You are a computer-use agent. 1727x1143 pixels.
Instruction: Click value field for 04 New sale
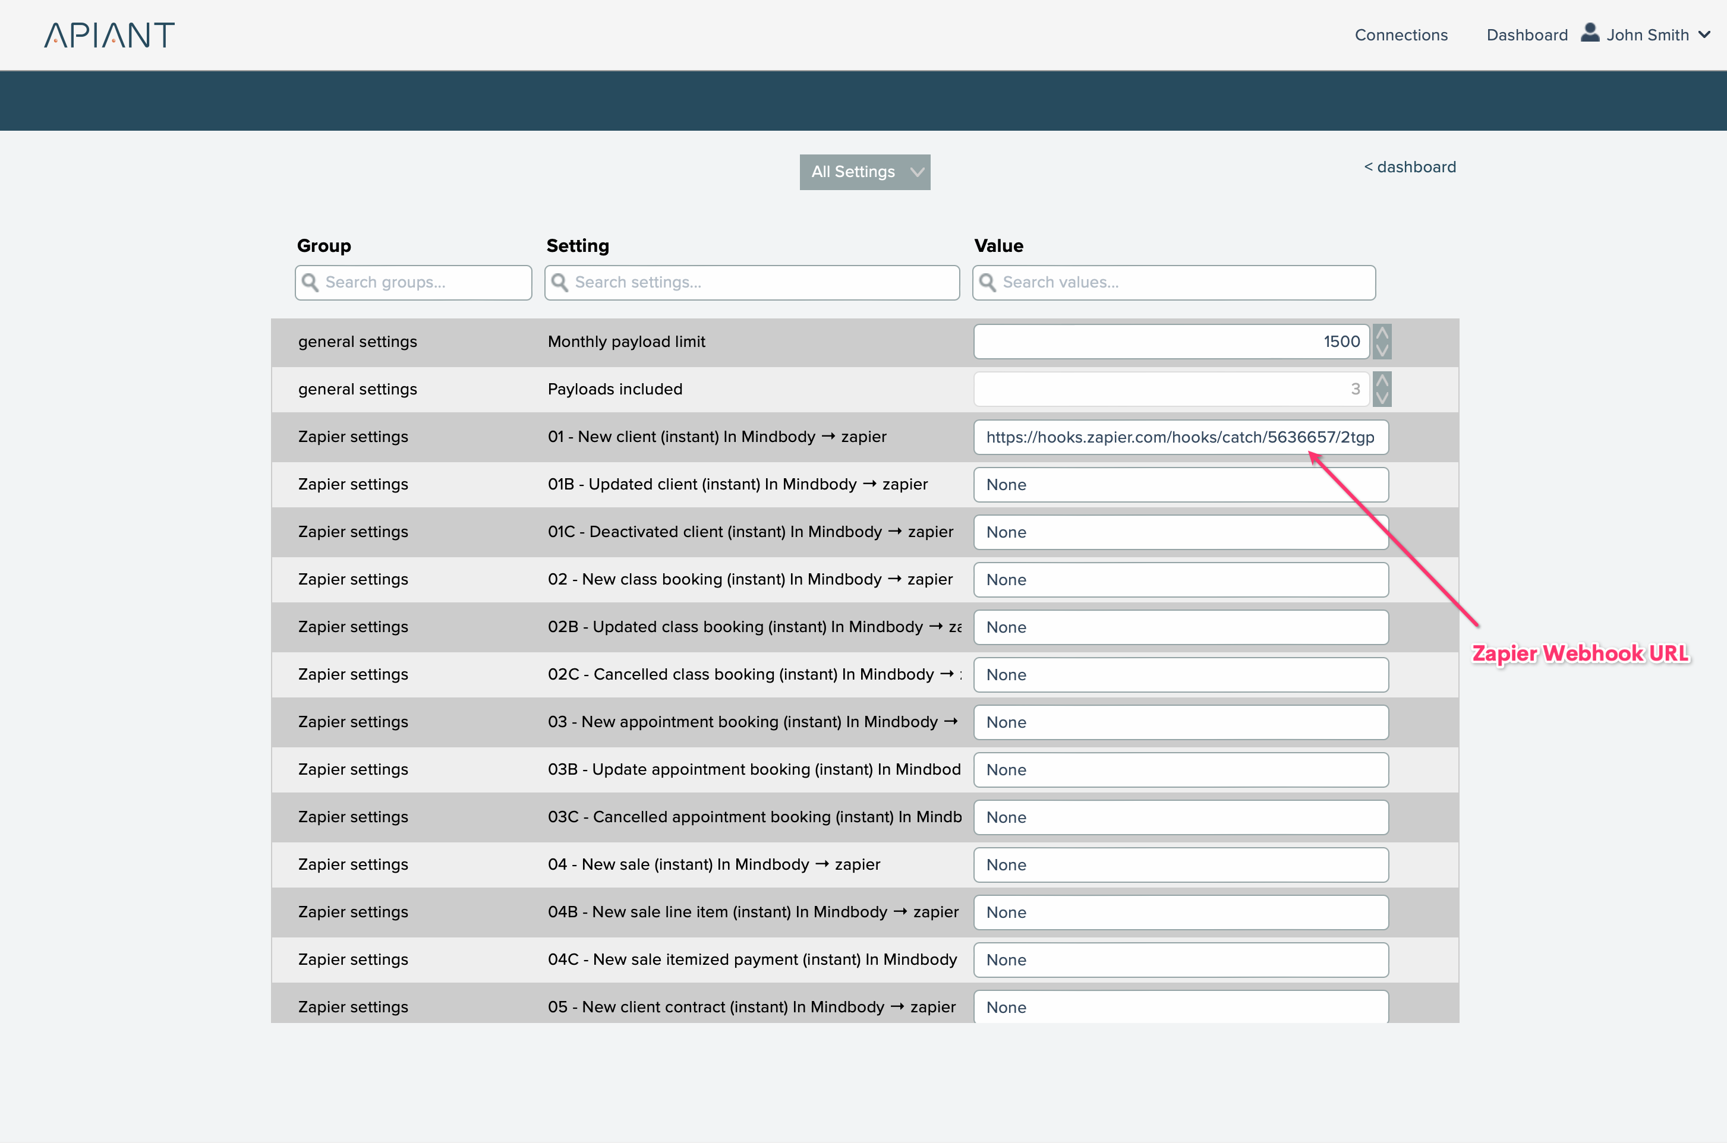1180,865
